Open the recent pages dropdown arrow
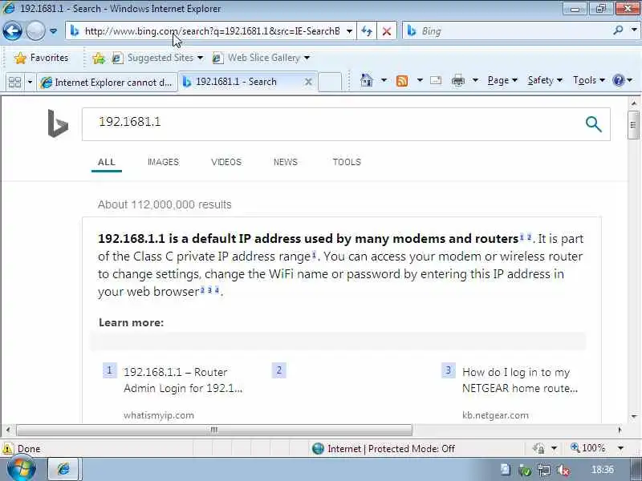This screenshot has height=481, width=642. [53, 31]
